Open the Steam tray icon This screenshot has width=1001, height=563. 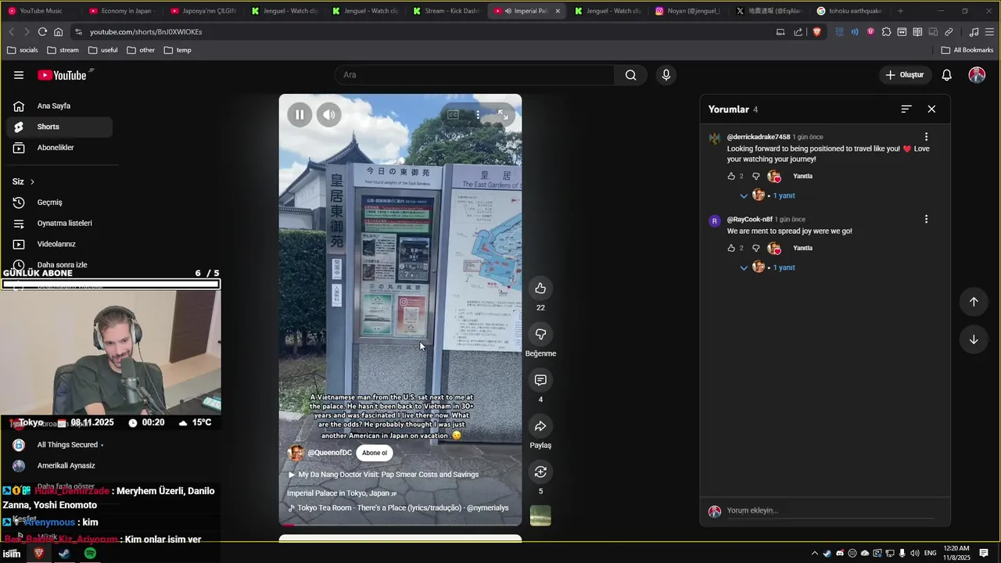click(x=827, y=554)
